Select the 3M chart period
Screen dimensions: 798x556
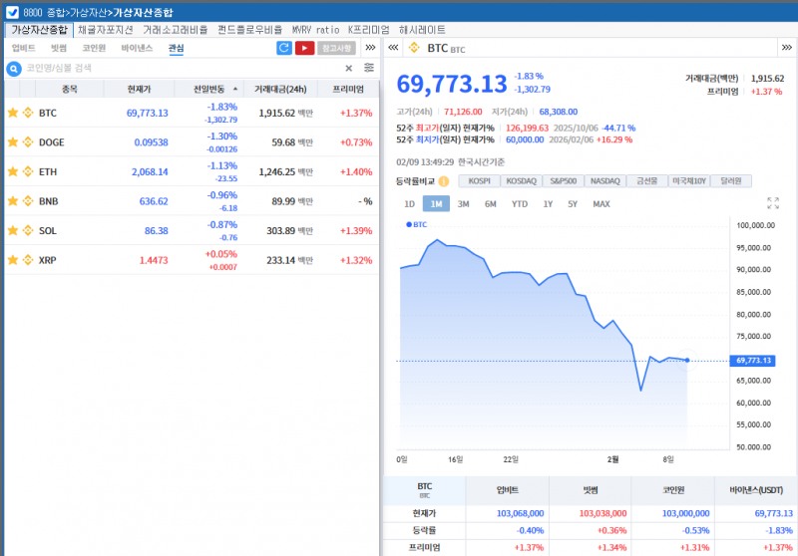coord(464,203)
